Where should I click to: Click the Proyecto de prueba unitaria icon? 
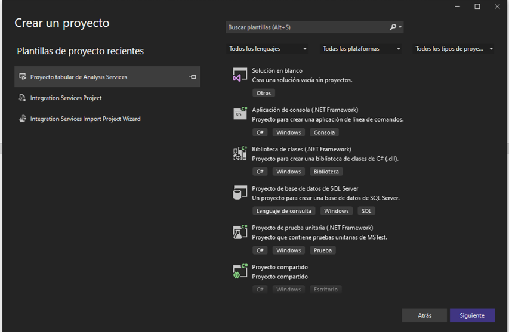tap(240, 231)
